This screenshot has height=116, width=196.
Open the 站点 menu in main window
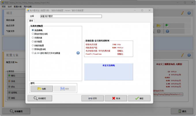[10, 7]
